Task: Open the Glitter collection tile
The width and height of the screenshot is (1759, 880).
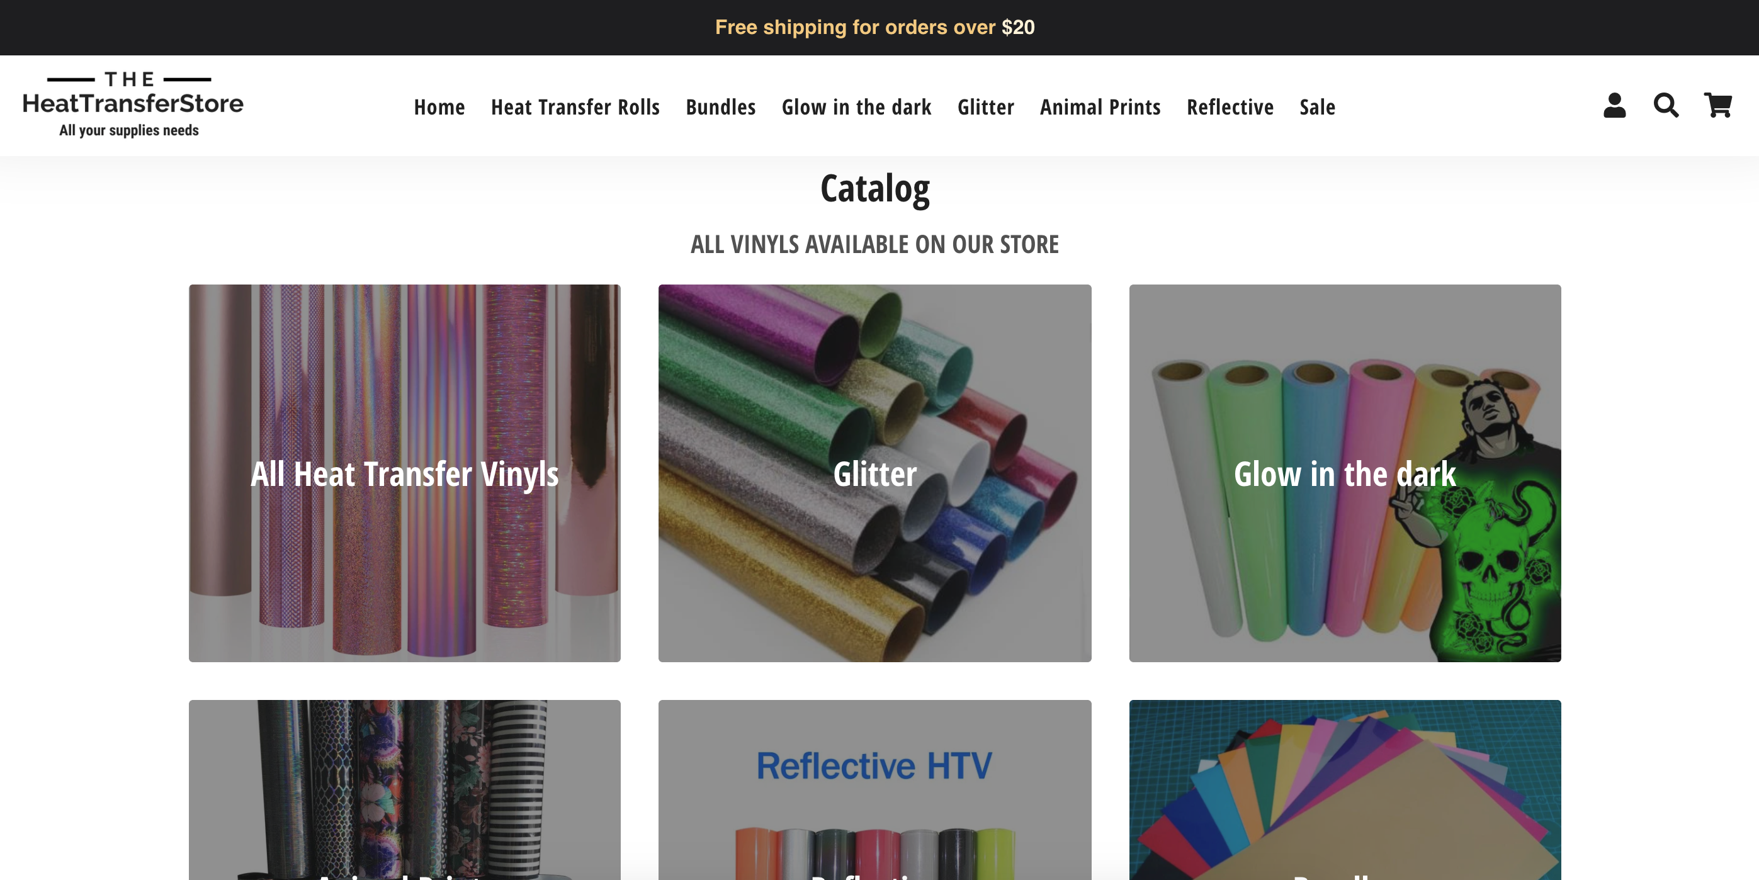Action: click(874, 473)
